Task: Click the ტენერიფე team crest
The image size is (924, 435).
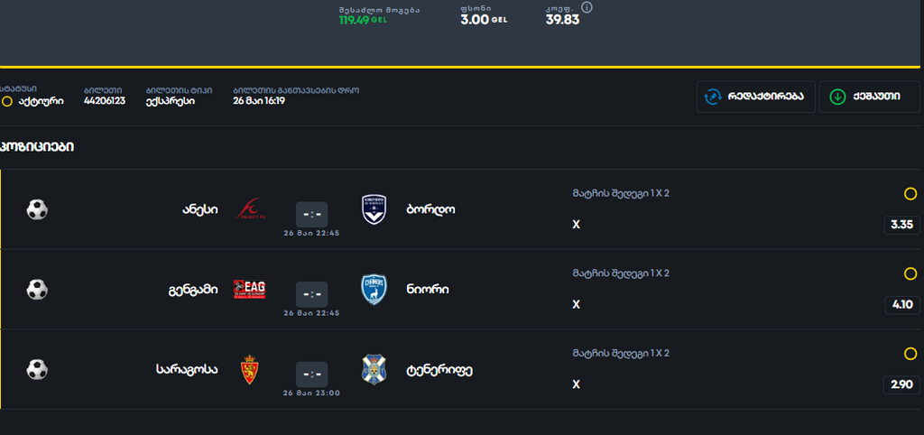Action: 374,370
